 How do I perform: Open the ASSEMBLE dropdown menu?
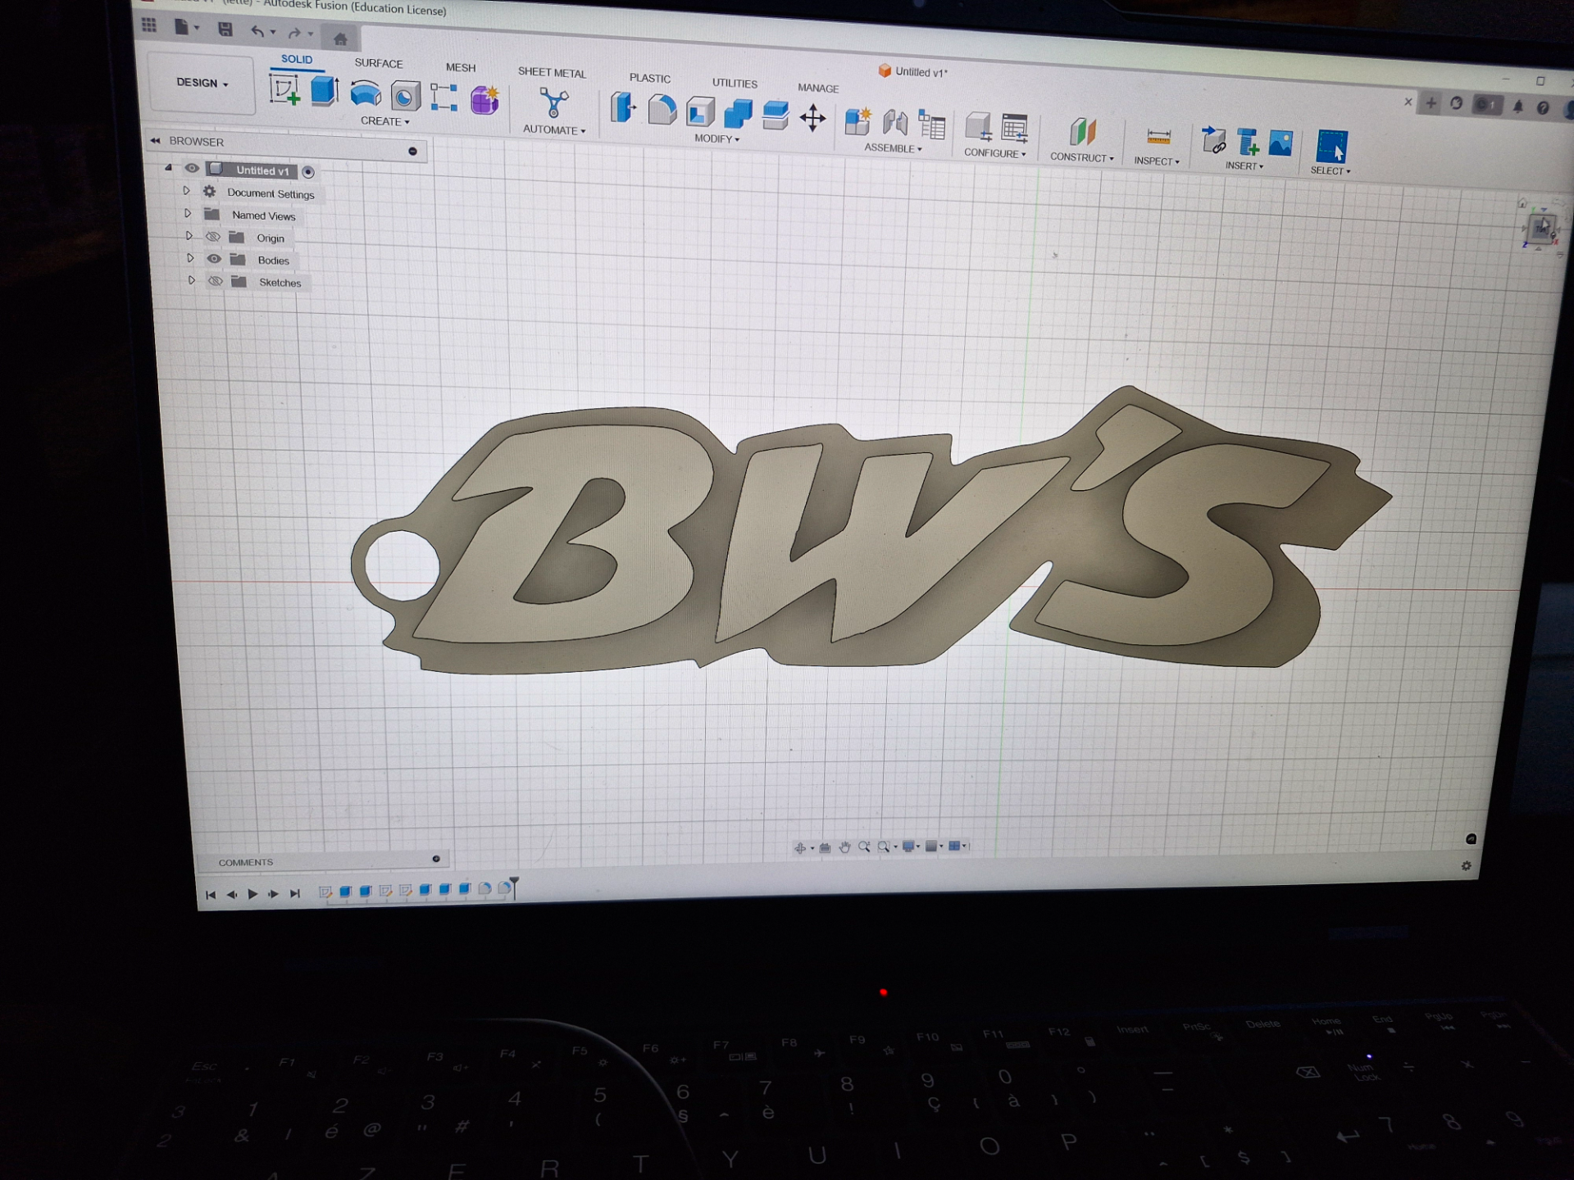point(893,148)
